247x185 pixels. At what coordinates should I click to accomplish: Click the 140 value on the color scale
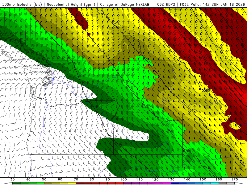coord(187,179)
